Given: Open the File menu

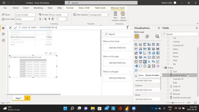Looking at the screenshot, I should pos(5,8).
